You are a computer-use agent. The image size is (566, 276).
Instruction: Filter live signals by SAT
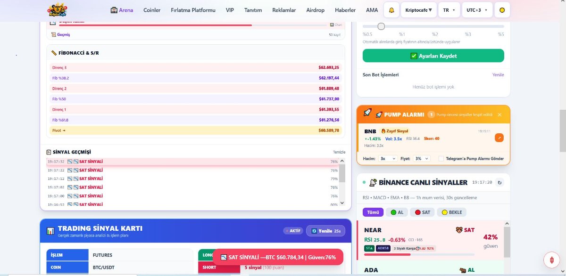(x=422, y=212)
